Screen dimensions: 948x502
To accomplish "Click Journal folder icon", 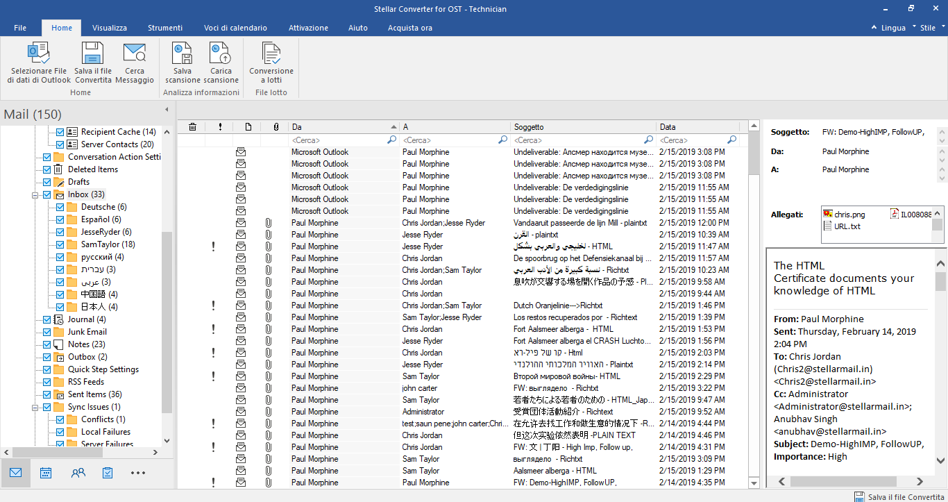I will (59, 319).
